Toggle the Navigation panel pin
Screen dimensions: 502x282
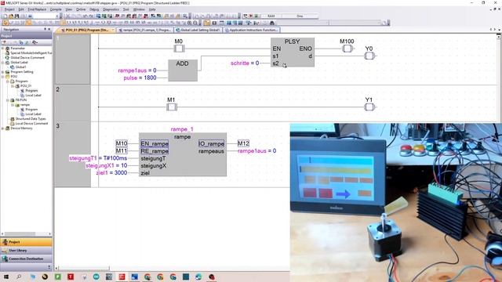pyautogui.click(x=45, y=29)
